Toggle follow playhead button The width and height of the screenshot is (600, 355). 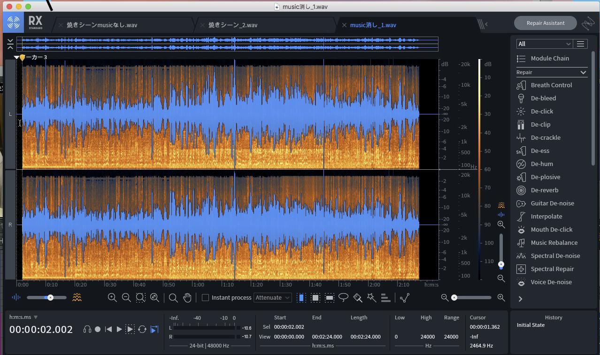154,329
